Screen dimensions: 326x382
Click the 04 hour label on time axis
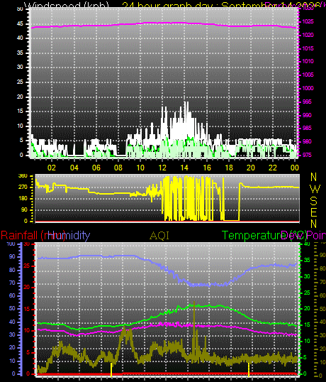pyautogui.click(x=74, y=168)
